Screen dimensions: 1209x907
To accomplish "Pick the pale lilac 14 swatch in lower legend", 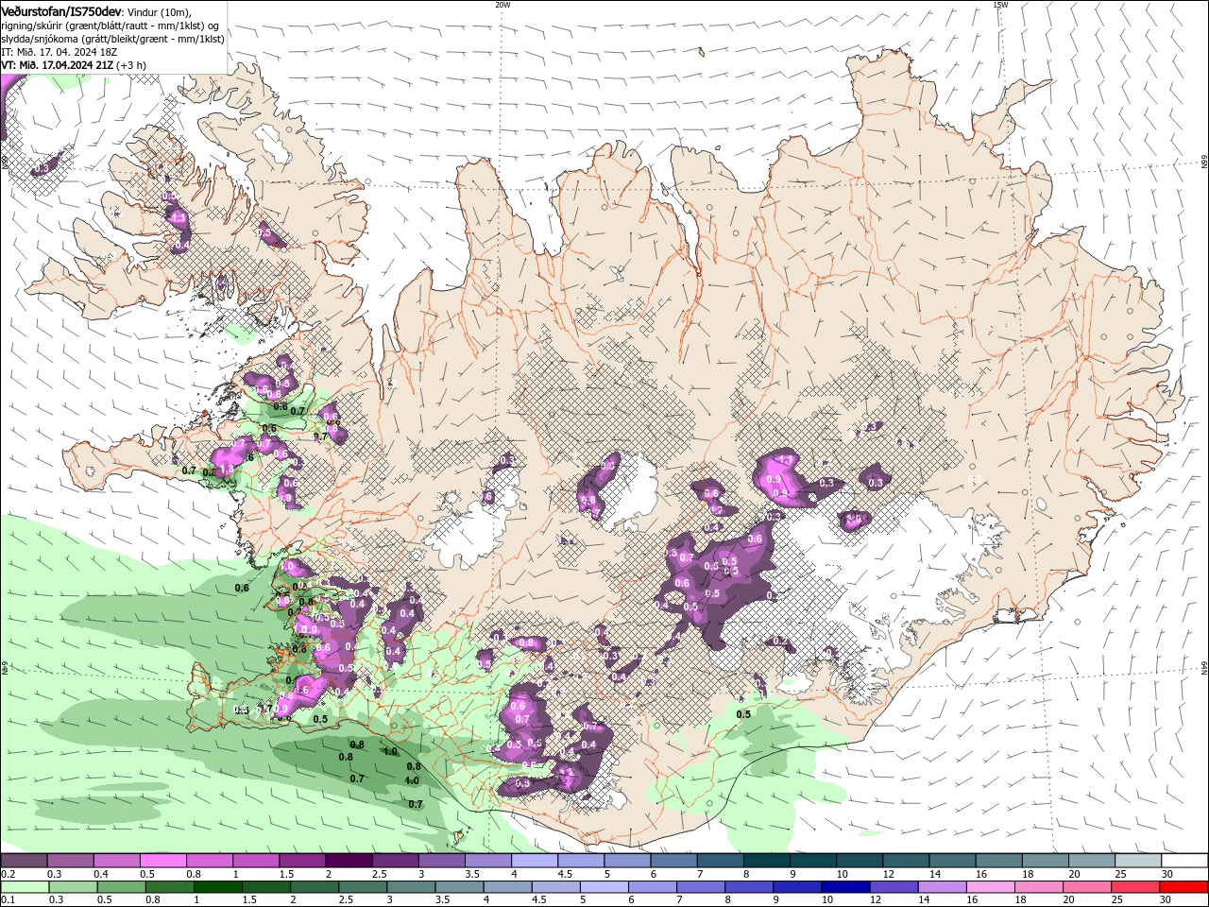I will [943, 887].
